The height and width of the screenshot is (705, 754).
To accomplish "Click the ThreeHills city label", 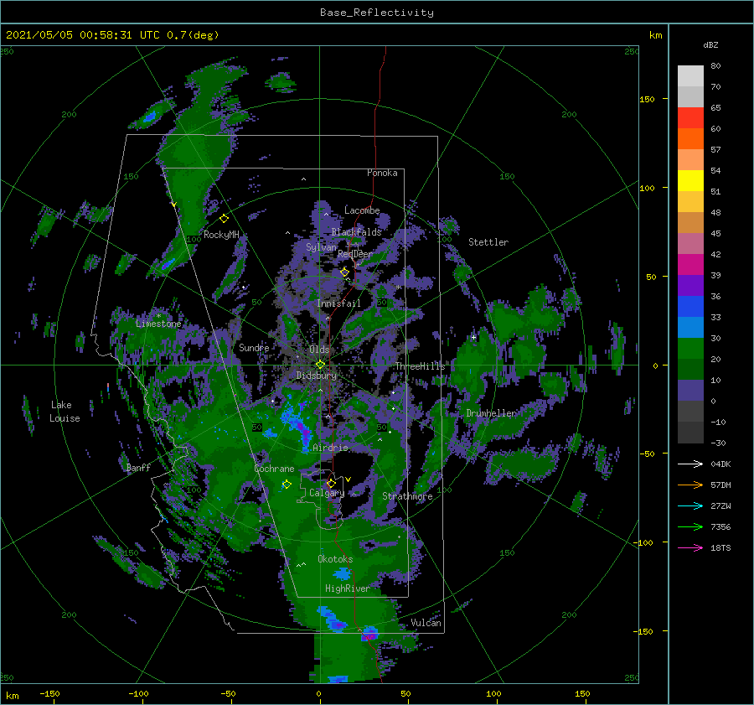I will click(421, 366).
